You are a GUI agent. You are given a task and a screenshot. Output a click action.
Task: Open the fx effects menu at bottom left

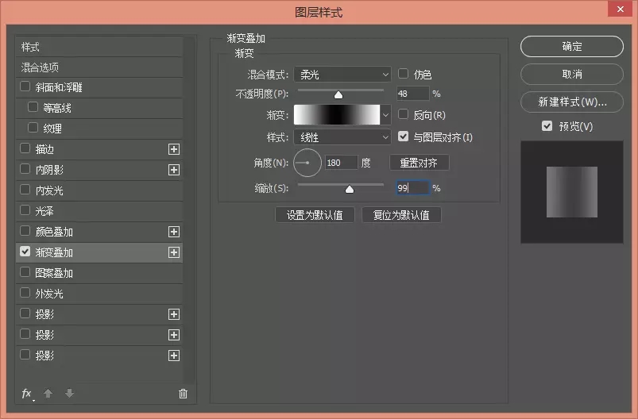[x=27, y=394]
